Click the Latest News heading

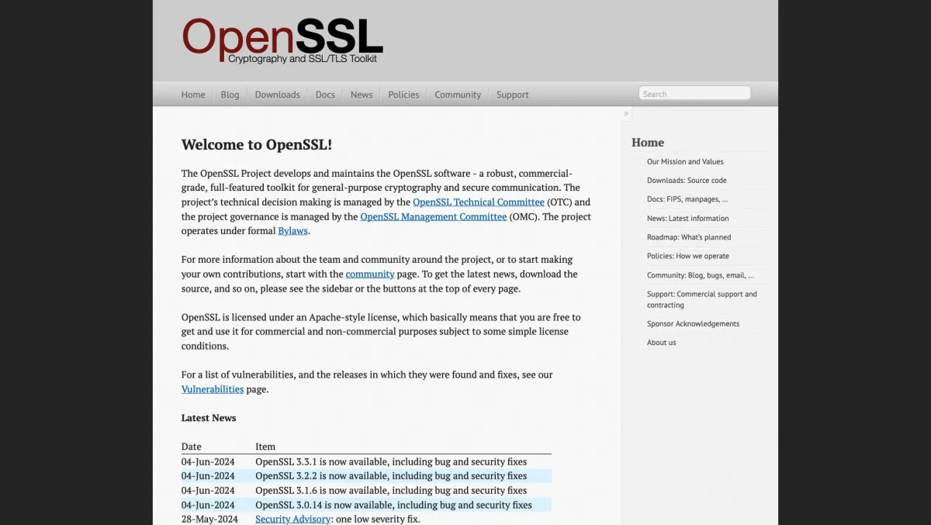click(x=209, y=418)
